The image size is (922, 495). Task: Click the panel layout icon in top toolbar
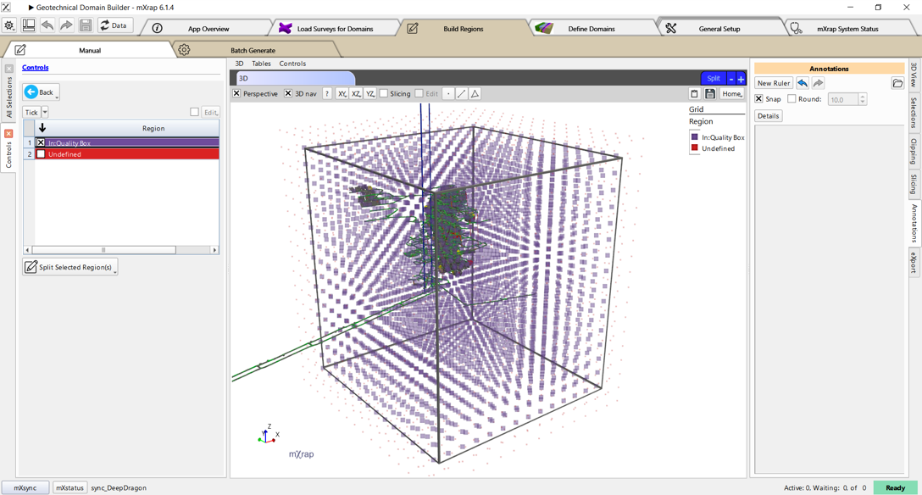[x=28, y=25]
